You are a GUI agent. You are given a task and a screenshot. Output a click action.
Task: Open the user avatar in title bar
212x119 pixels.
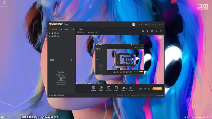point(134,24)
